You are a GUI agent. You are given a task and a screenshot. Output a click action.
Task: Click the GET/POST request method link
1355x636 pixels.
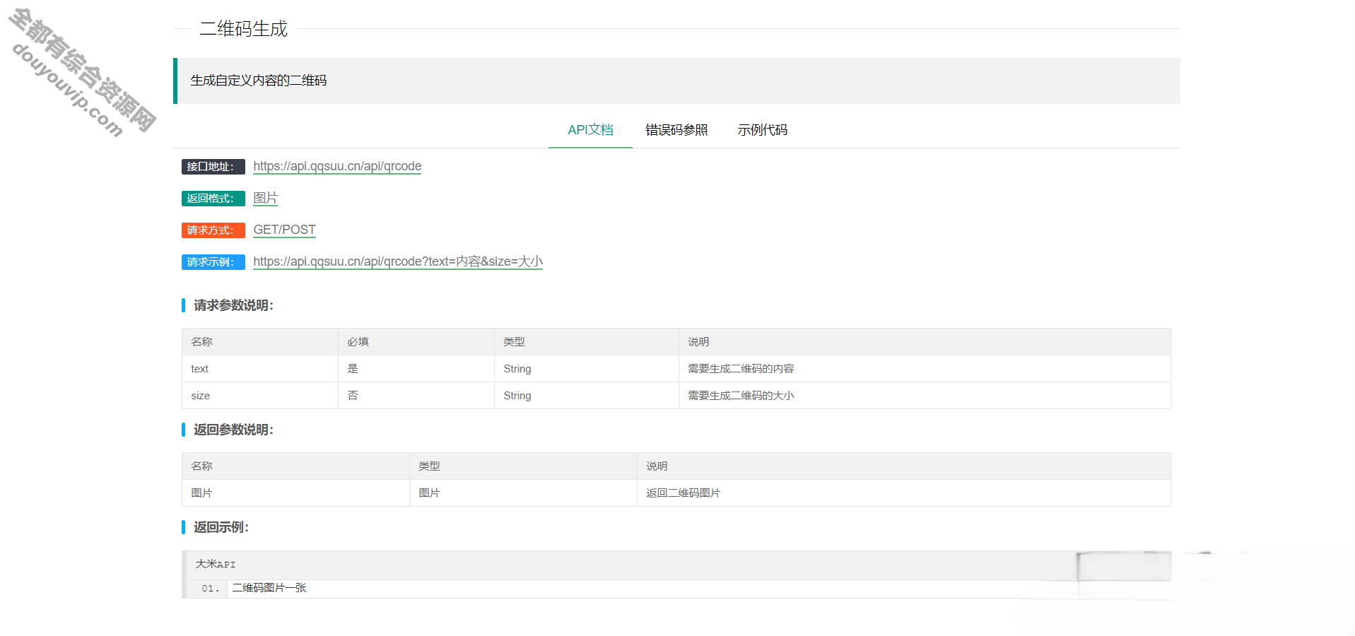pyautogui.click(x=284, y=230)
